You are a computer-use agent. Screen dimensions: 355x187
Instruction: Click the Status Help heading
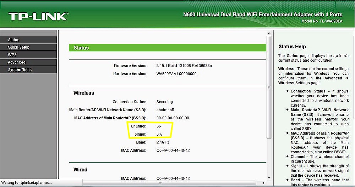pos(292,47)
